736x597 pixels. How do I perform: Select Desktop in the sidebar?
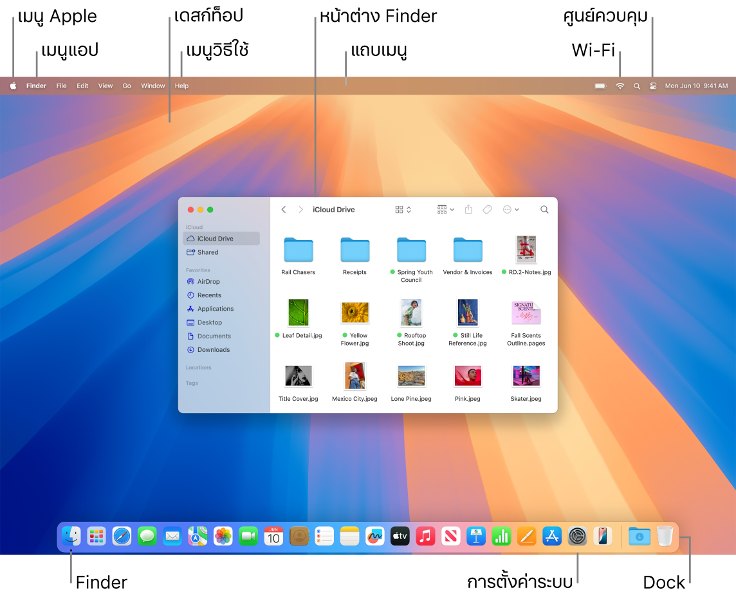221,322
